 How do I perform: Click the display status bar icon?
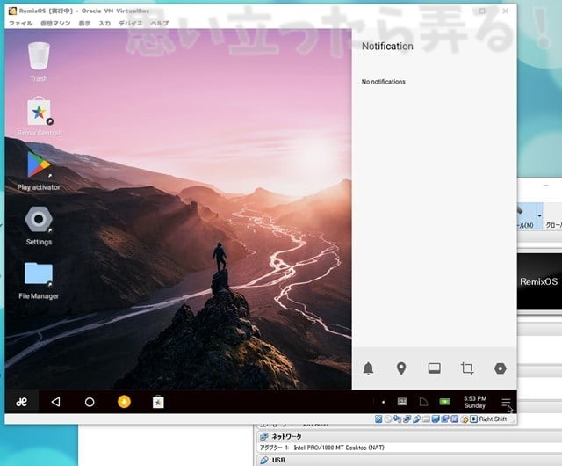[x=436, y=419]
